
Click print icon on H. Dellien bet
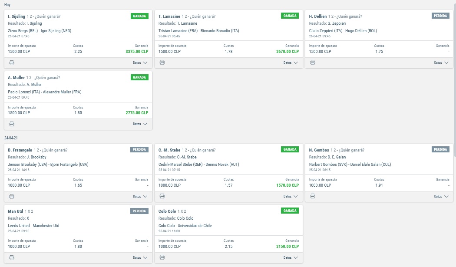coord(313,62)
